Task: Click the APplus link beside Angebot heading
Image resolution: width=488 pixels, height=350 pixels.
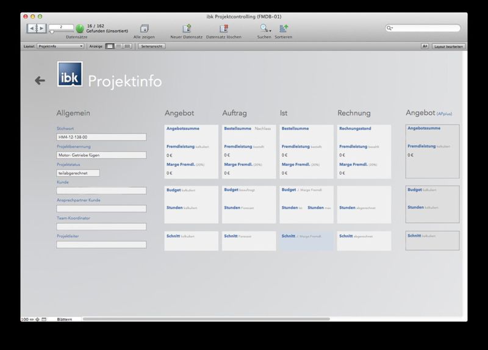Action: point(444,114)
